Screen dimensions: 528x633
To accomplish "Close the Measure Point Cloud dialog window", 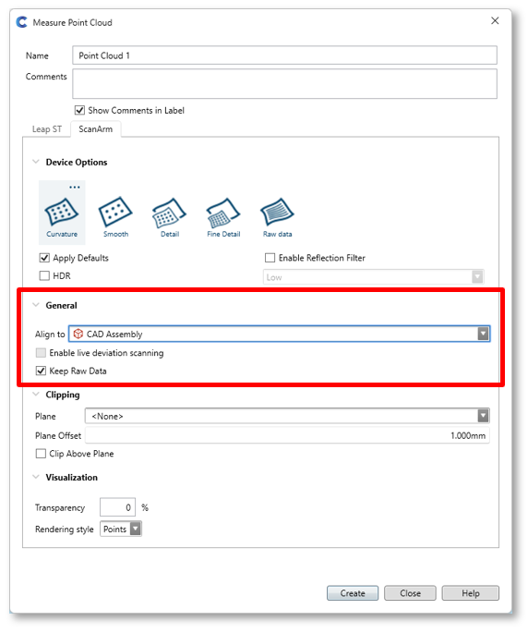I will pos(495,21).
